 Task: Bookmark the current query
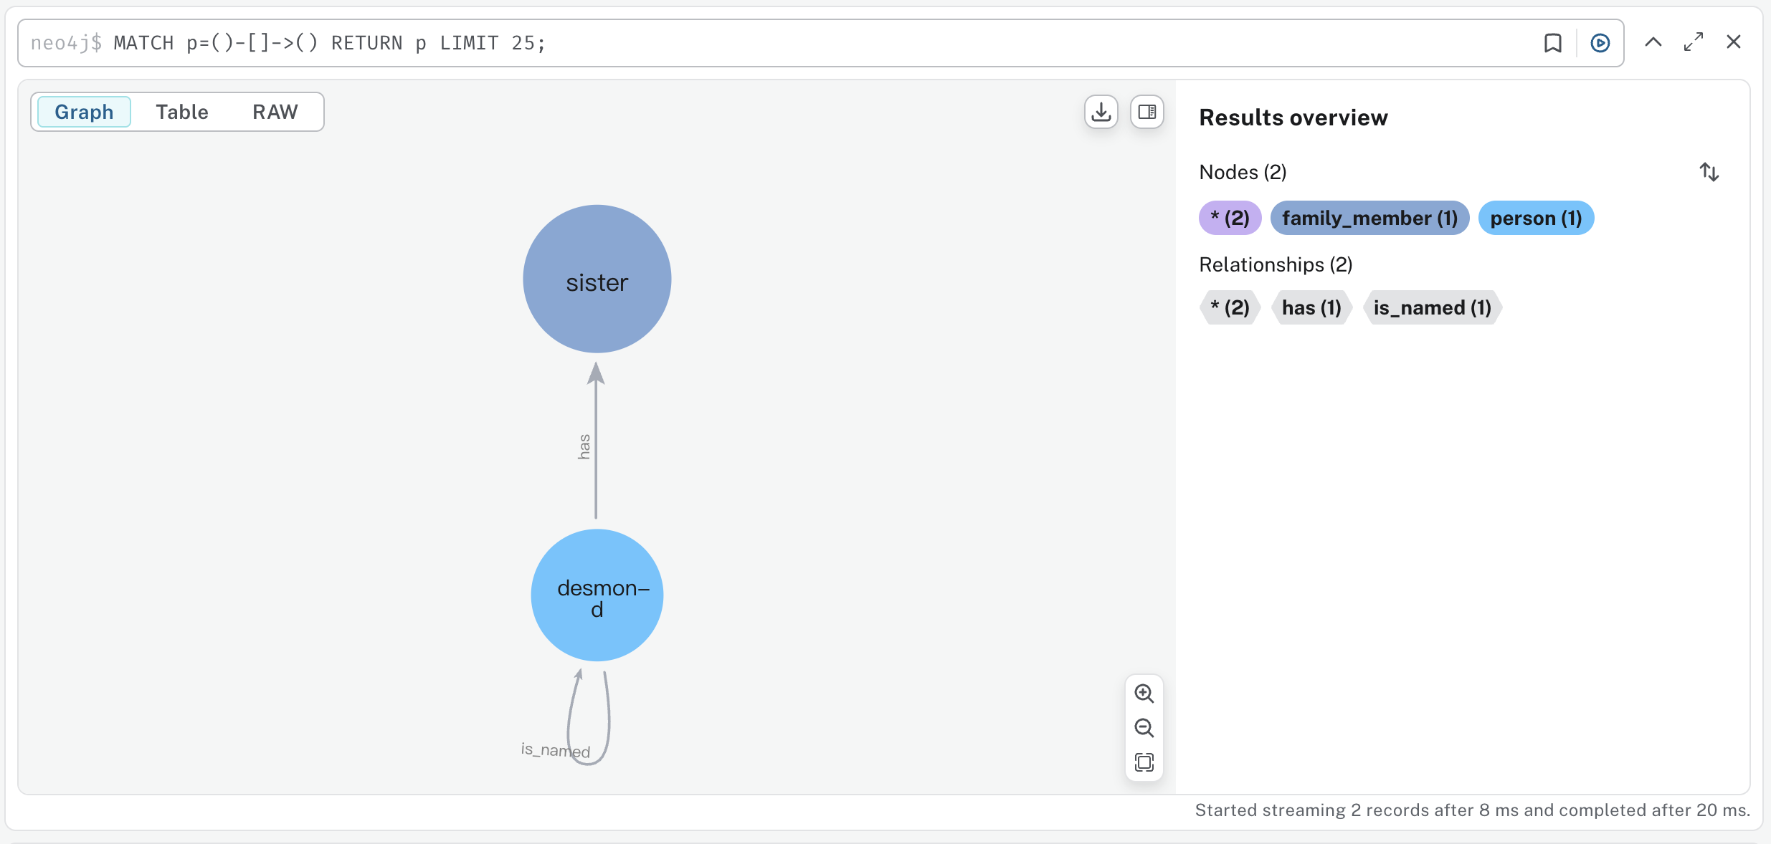coord(1552,43)
